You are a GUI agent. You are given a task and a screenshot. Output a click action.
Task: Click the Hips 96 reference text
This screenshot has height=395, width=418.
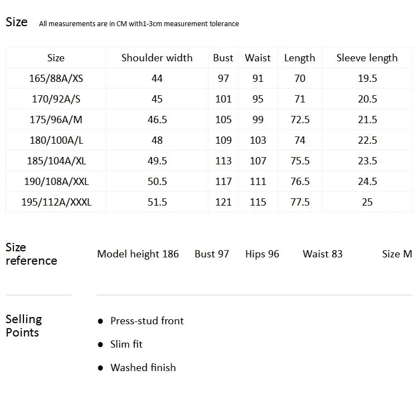click(262, 254)
